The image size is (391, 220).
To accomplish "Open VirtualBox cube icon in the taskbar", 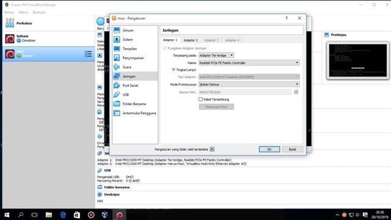I will [104, 215].
